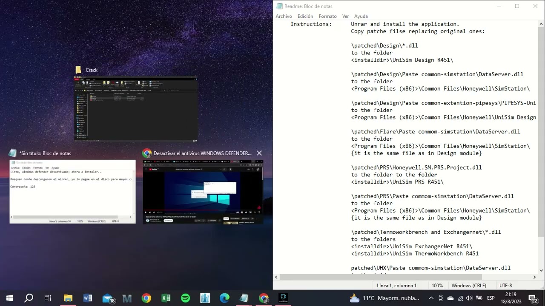Open notification center with 22 badge
Screen dimensions: 545x306
(533, 298)
